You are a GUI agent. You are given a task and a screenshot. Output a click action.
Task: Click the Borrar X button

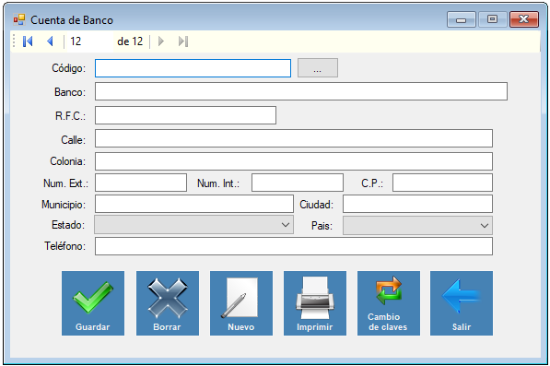[x=168, y=303]
